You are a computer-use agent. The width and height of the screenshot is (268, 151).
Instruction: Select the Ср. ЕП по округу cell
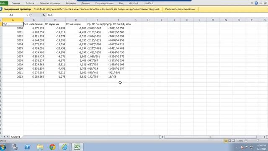pos(97,24)
